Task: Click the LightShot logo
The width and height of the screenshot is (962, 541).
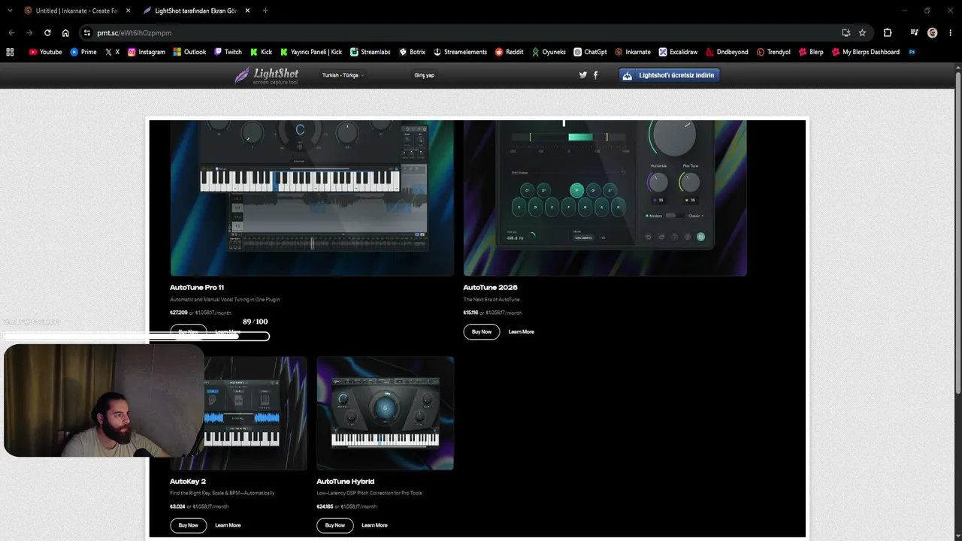Action: pos(267,75)
